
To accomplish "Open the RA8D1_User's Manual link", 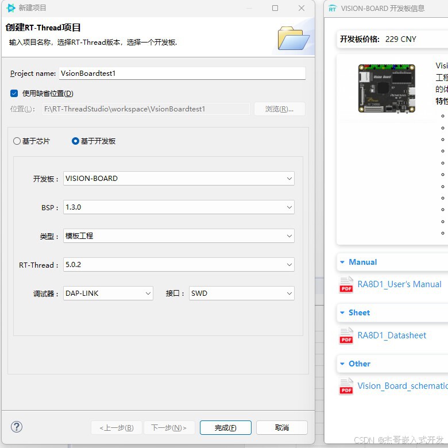I will (399, 284).
